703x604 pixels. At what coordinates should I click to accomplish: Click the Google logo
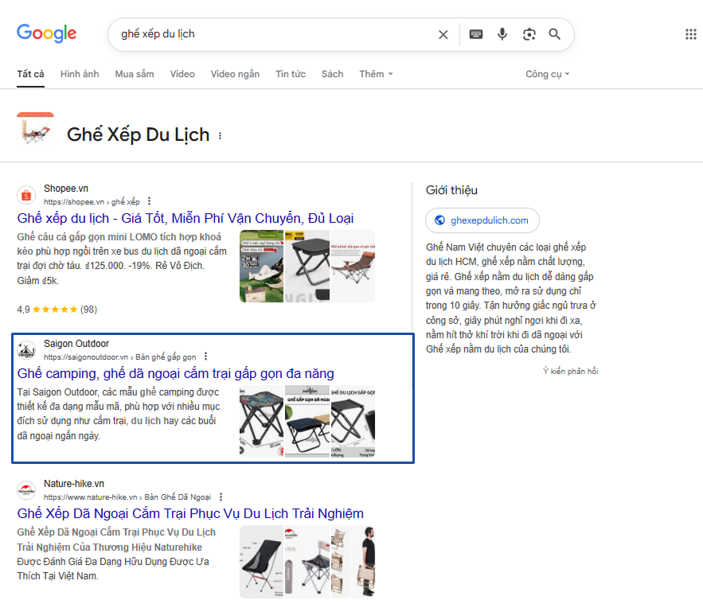point(47,33)
